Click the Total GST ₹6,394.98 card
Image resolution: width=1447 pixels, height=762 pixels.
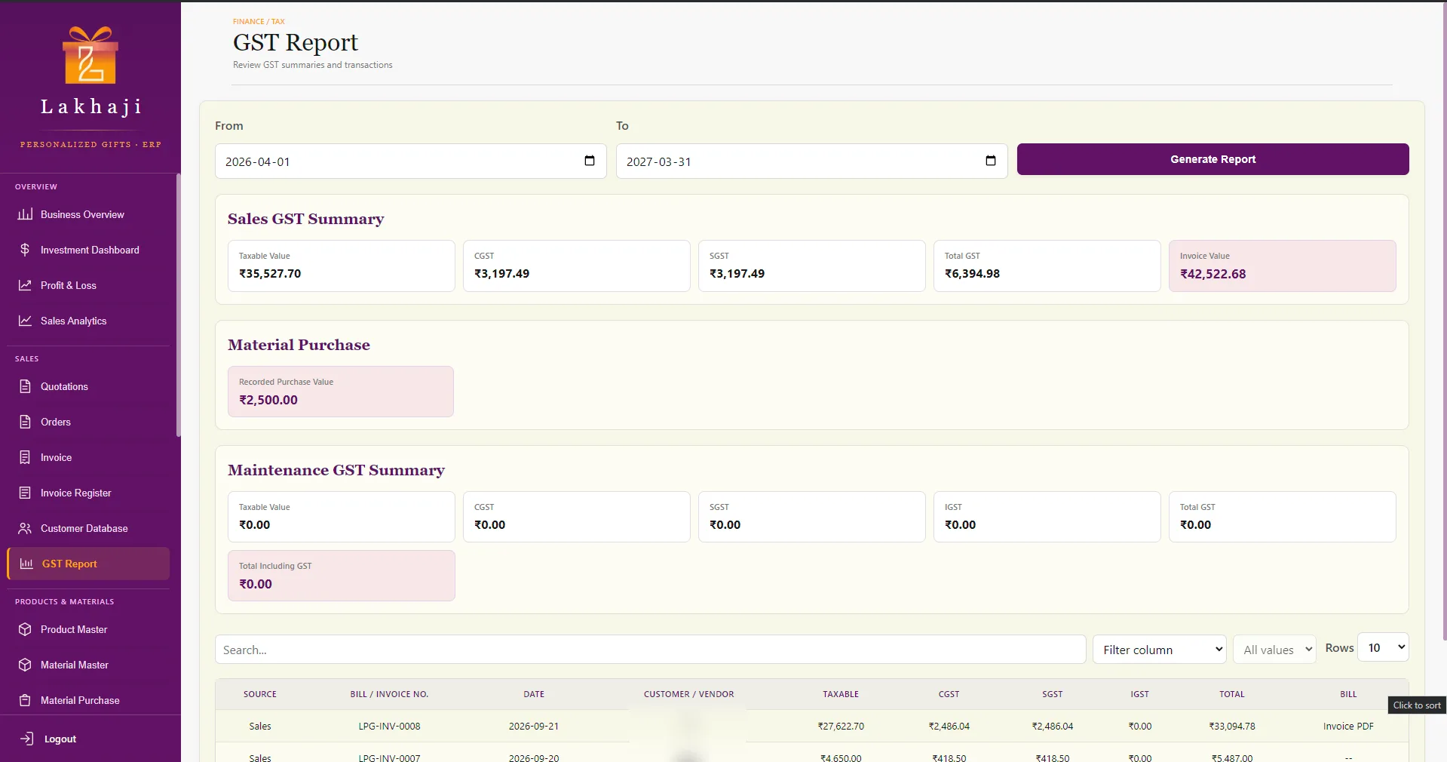pos(1047,266)
